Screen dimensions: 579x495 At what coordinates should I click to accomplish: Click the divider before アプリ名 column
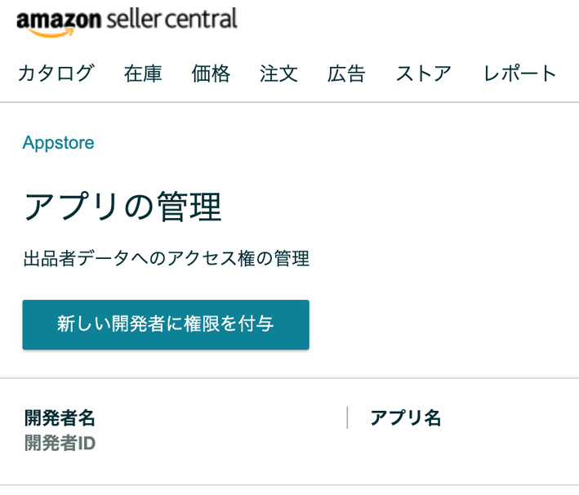[x=347, y=417]
